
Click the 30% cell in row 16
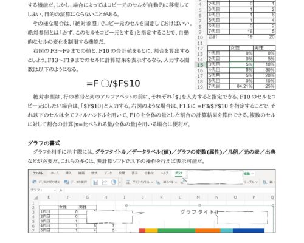(264, 70)
